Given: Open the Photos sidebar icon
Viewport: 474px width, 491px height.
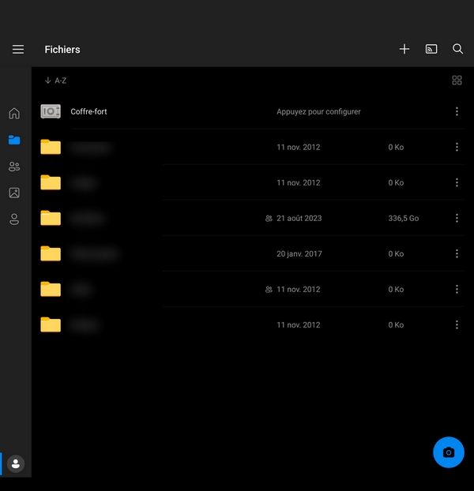Looking at the screenshot, I should click(x=14, y=193).
